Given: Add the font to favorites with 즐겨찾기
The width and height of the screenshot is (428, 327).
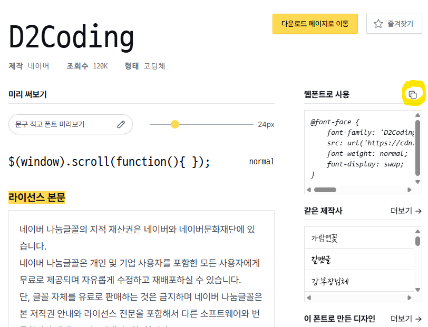Looking at the screenshot, I should (x=394, y=24).
